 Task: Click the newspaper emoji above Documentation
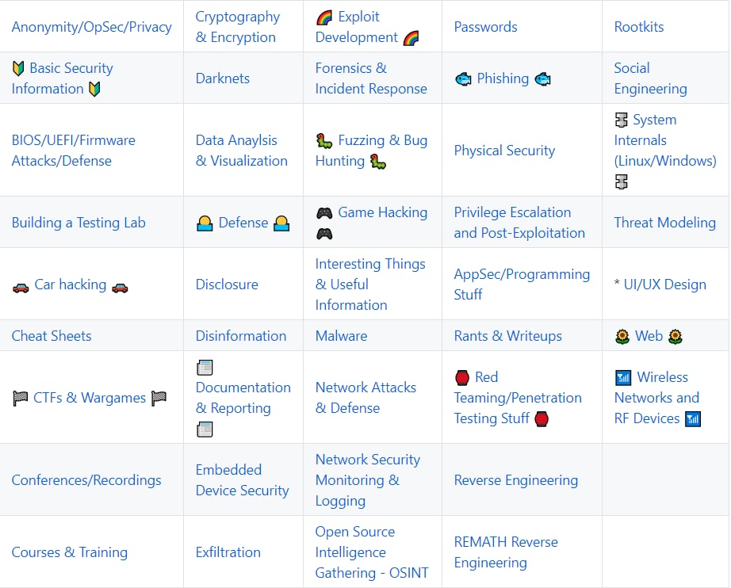tap(205, 368)
